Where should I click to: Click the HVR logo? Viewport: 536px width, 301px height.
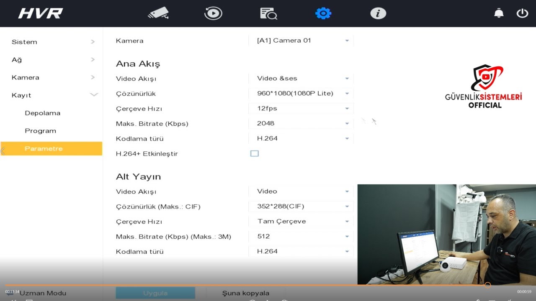40,13
